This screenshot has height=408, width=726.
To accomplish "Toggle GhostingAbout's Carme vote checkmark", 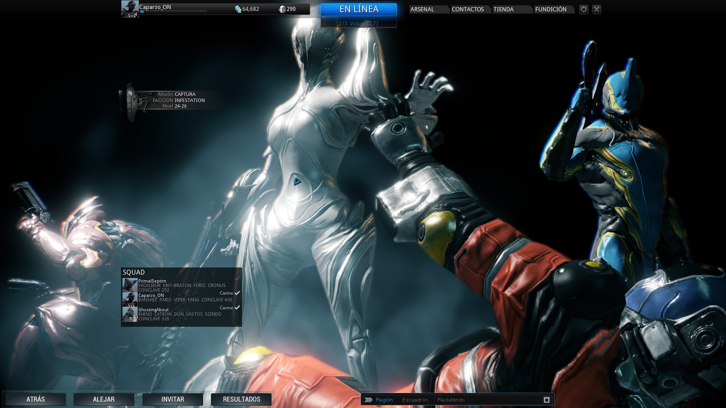I will [237, 308].
